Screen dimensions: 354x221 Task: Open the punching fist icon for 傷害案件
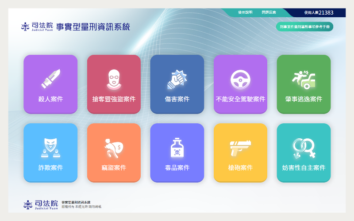click(x=177, y=79)
